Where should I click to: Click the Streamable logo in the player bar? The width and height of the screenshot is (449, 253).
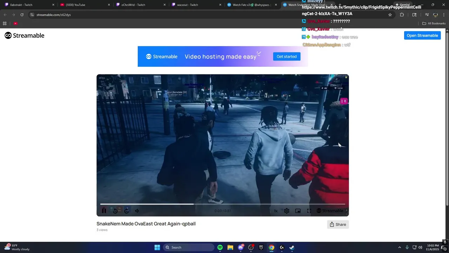330,211
